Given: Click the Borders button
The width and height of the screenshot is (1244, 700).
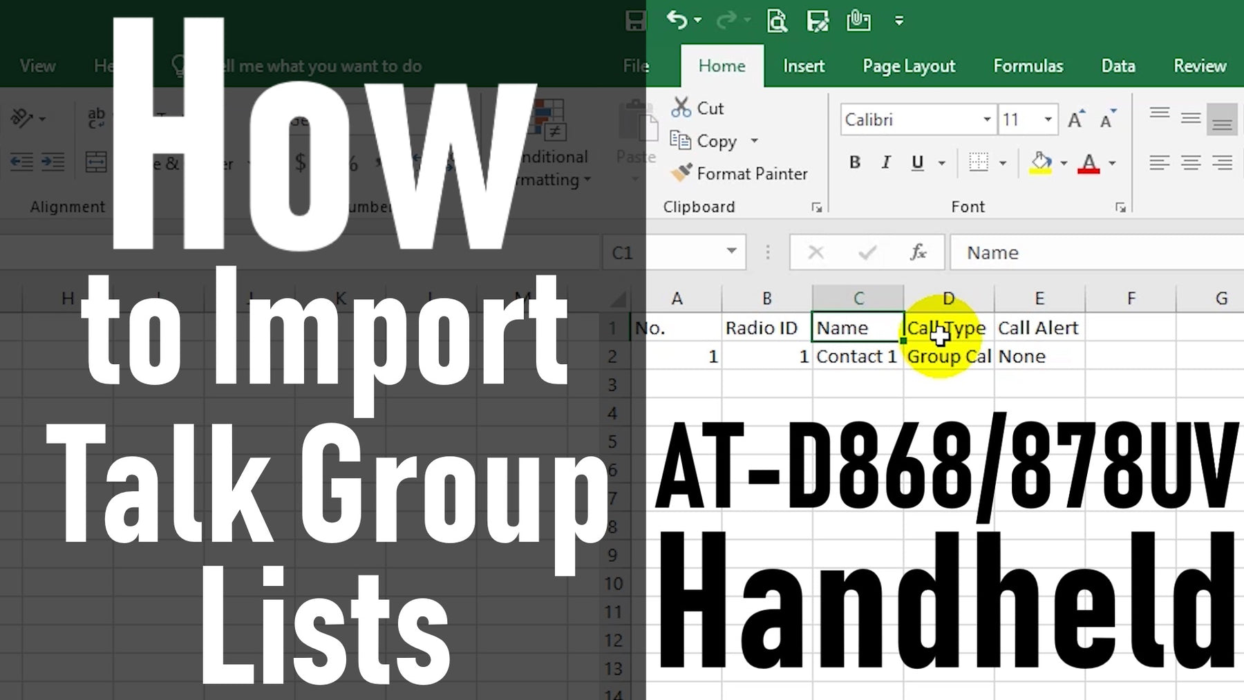Looking at the screenshot, I should [x=979, y=162].
